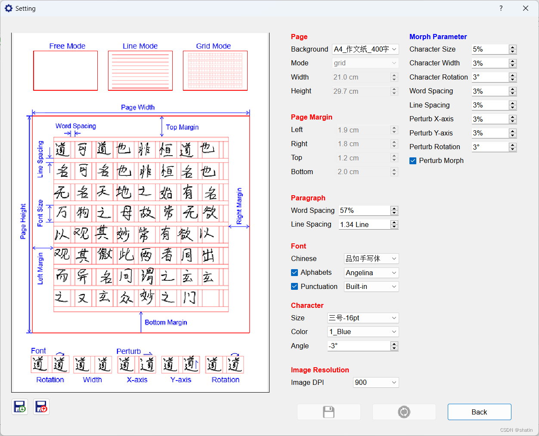Screen dimensions: 539x436
Task: Open the Background dropdown
Action: [365, 49]
